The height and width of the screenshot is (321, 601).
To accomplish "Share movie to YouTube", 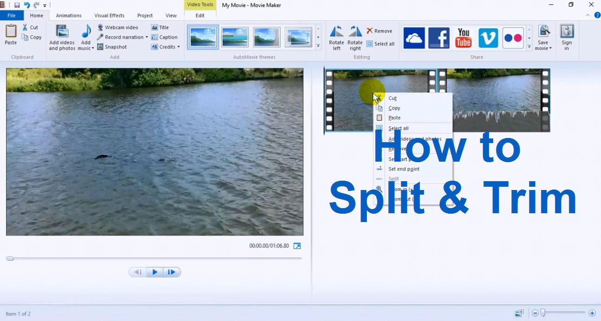I will pyautogui.click(x=464, y=38).
